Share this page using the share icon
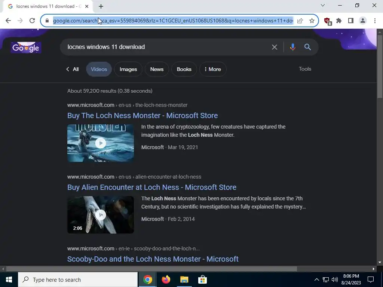This screenshot has height=287, width=383. [x=300, y=21]
